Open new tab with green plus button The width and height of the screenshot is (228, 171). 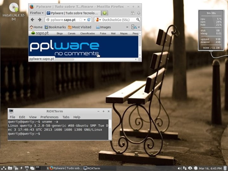click(x=104, y=13)
